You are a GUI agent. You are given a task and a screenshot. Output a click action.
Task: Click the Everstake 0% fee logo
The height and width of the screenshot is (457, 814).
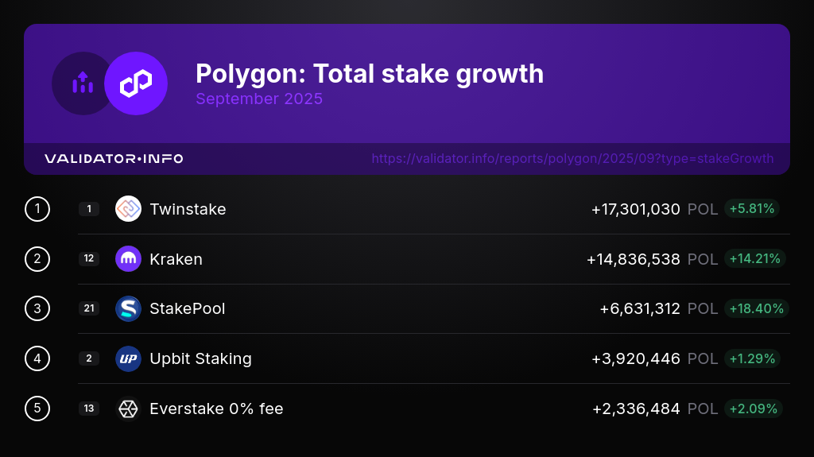pyautogui.click(x=128, y=409)
